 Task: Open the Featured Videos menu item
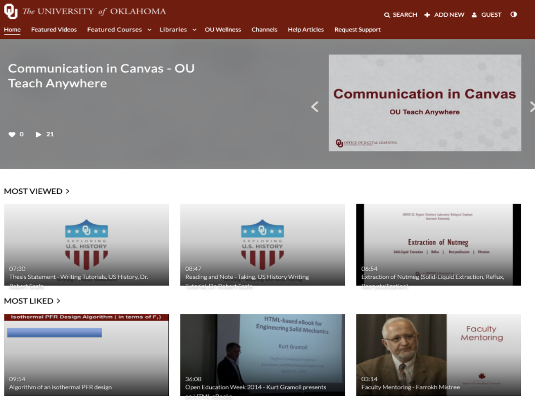[54, 30]
